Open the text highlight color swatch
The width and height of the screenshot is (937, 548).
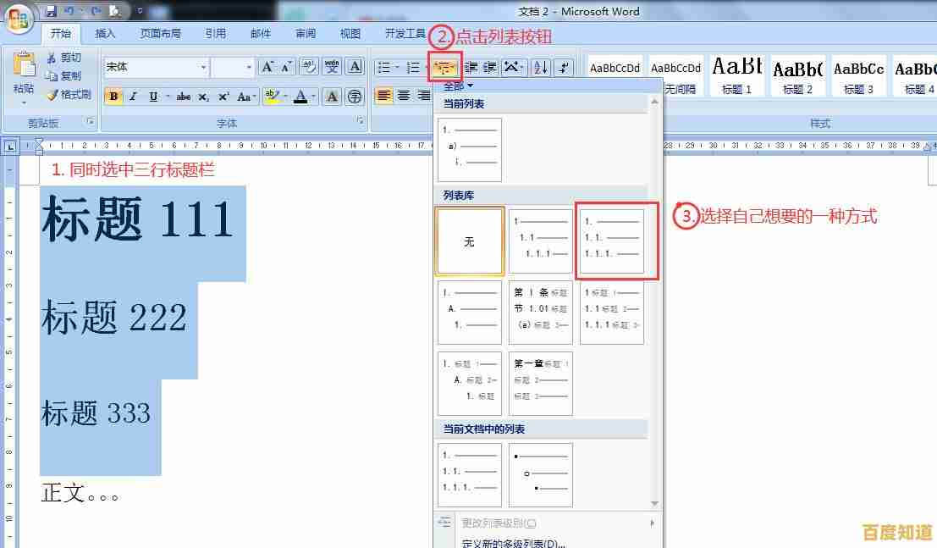(271, 96)
